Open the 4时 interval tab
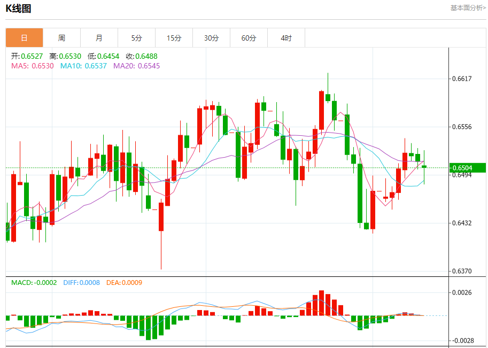Screen dimensions: 488x348 [x=286, y=38]
